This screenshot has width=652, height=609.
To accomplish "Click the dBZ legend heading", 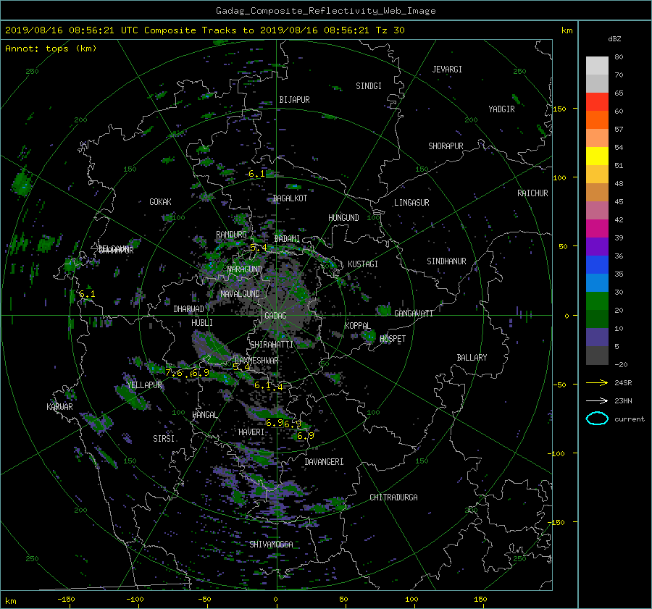I will 614,39.
